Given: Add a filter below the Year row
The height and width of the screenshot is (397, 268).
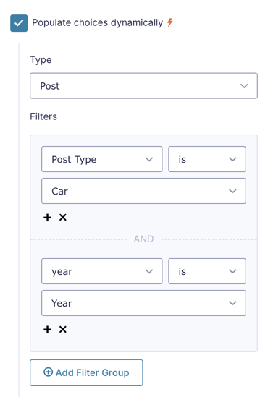Looking at the screenshot, I should pos(47,330).
